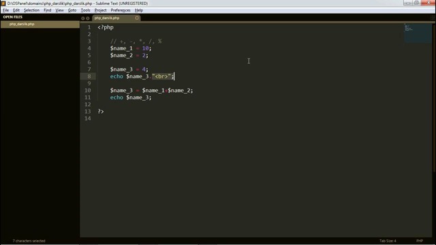This screenshot has width=436, height=245.
Task: Open the Tools menu
Action: 85,10
